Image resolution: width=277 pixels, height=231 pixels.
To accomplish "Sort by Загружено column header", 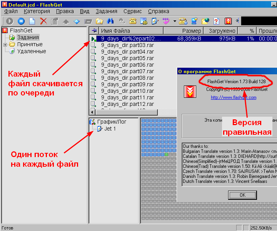I will (221, 31).
